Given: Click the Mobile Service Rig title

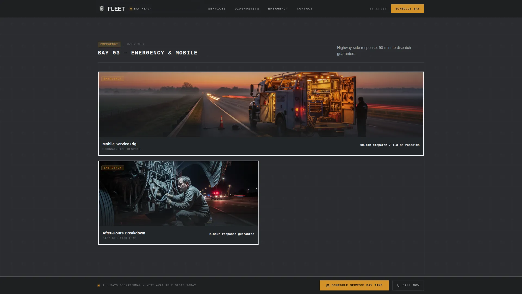Looking at the screenshot, I should pyautogui.click(x=119, y=144).
